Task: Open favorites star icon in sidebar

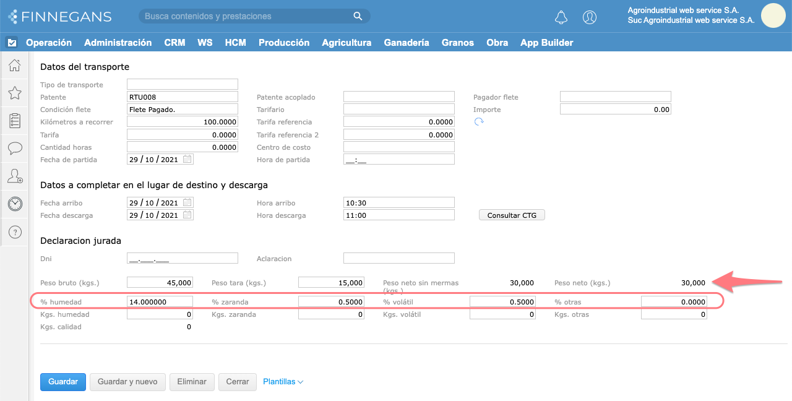Action: tap(14, 93)
